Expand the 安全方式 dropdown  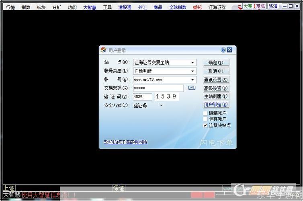(161, 105)
